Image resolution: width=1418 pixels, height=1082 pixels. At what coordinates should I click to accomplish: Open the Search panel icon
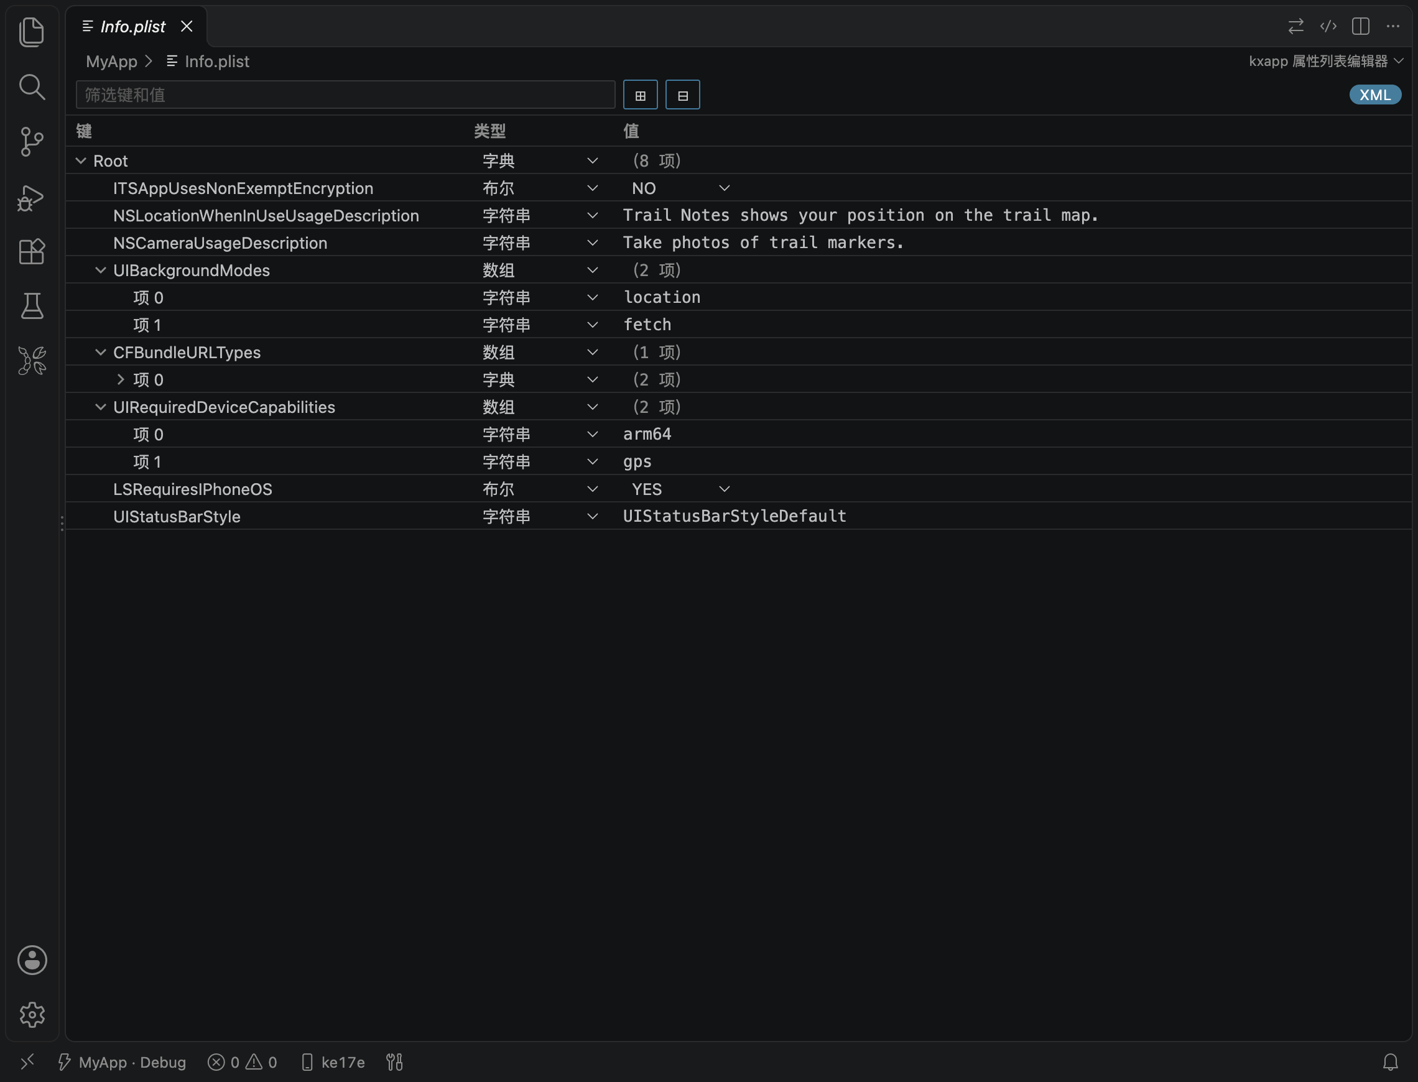click(32, 87)
